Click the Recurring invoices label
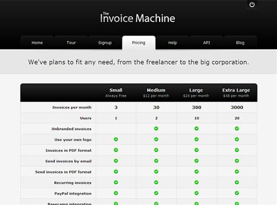 (x=73, y=183)
